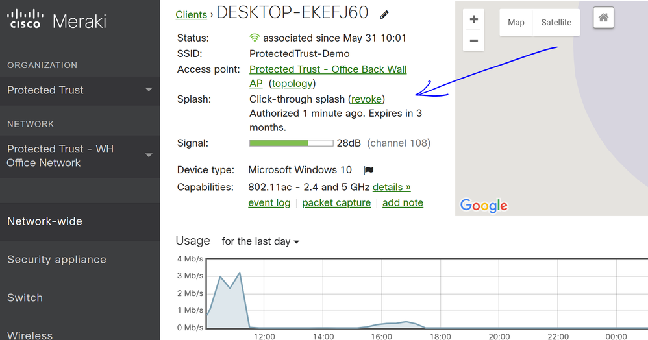648x340 pixels.
Task: Change usage period from last day
Action: tap(260, 241)
